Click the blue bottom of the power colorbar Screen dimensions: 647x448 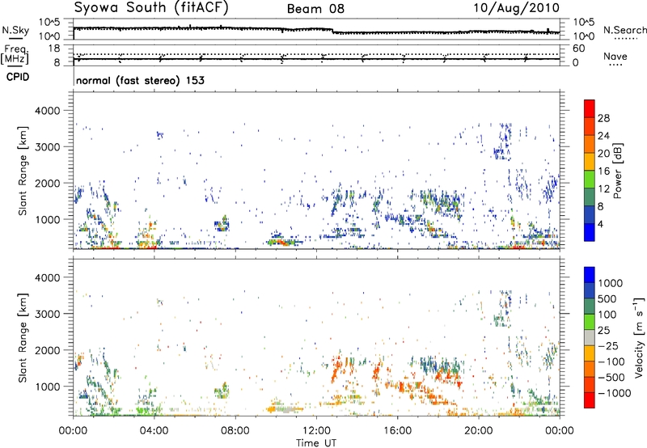point(590,232)
